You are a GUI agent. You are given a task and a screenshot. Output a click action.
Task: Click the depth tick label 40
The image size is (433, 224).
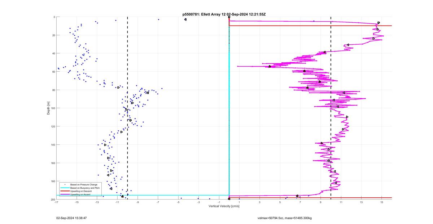pyautogui.click(x=53, y=53)
